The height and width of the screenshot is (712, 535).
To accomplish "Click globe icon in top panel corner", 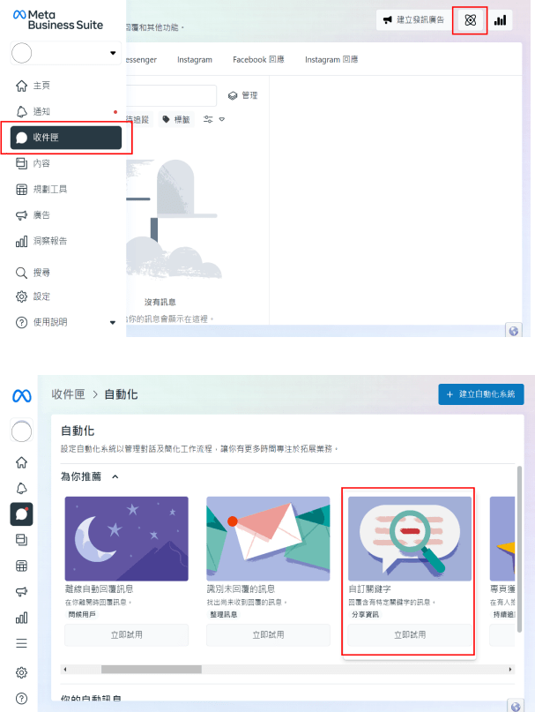I will [x=514, y=331].
